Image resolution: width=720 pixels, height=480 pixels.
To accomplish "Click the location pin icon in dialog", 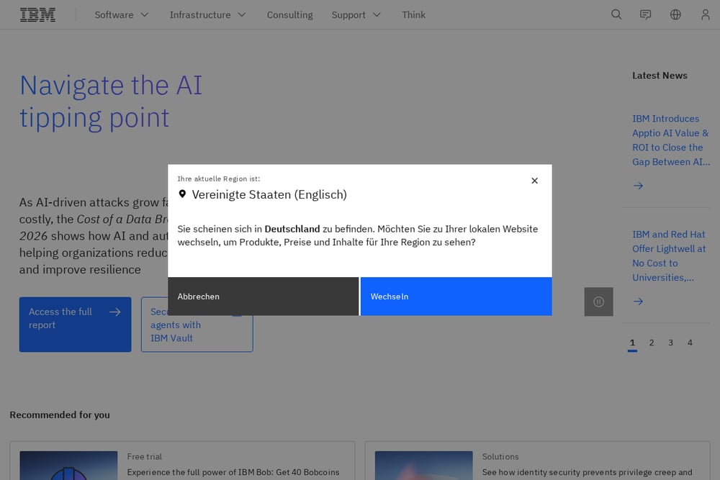I will point(182,194).
